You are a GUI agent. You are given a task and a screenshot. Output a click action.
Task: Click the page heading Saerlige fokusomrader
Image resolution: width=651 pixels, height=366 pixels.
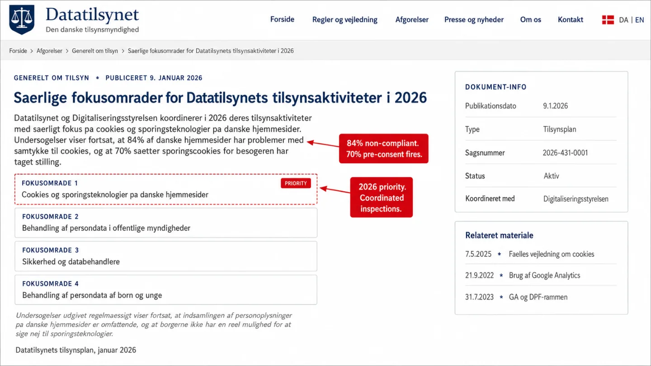pyautogui.click(x=220, y=97)
